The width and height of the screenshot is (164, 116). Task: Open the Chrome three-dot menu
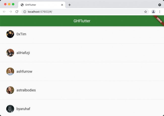tap(159, 12)
